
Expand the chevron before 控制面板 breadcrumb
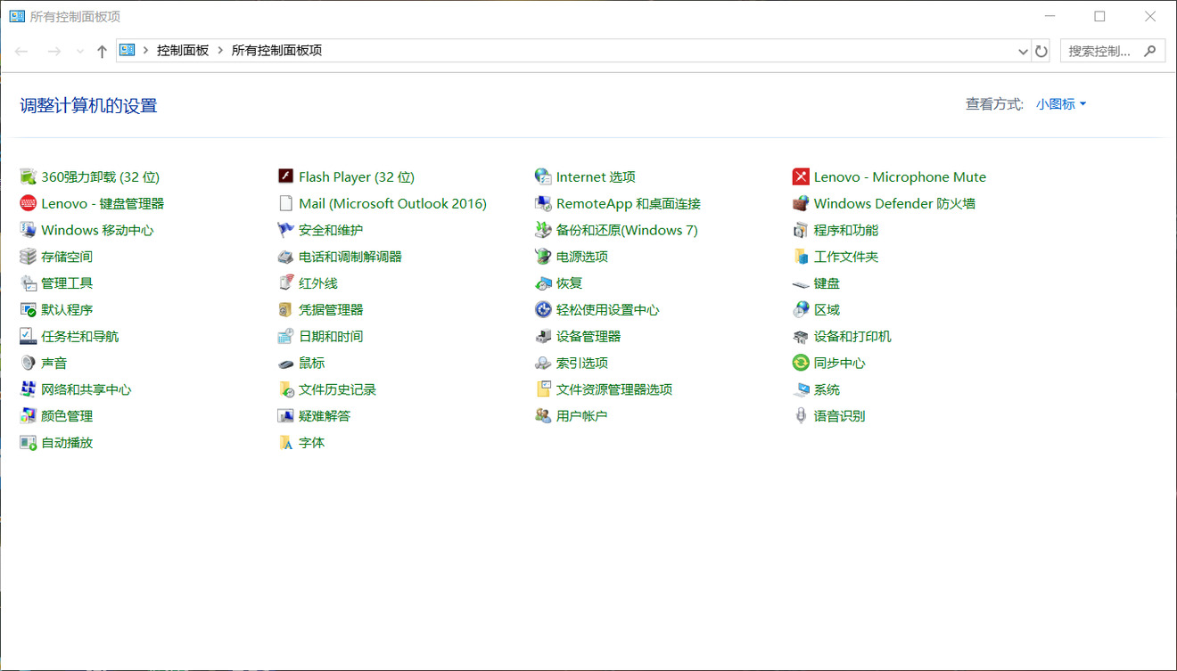point(145,51)
